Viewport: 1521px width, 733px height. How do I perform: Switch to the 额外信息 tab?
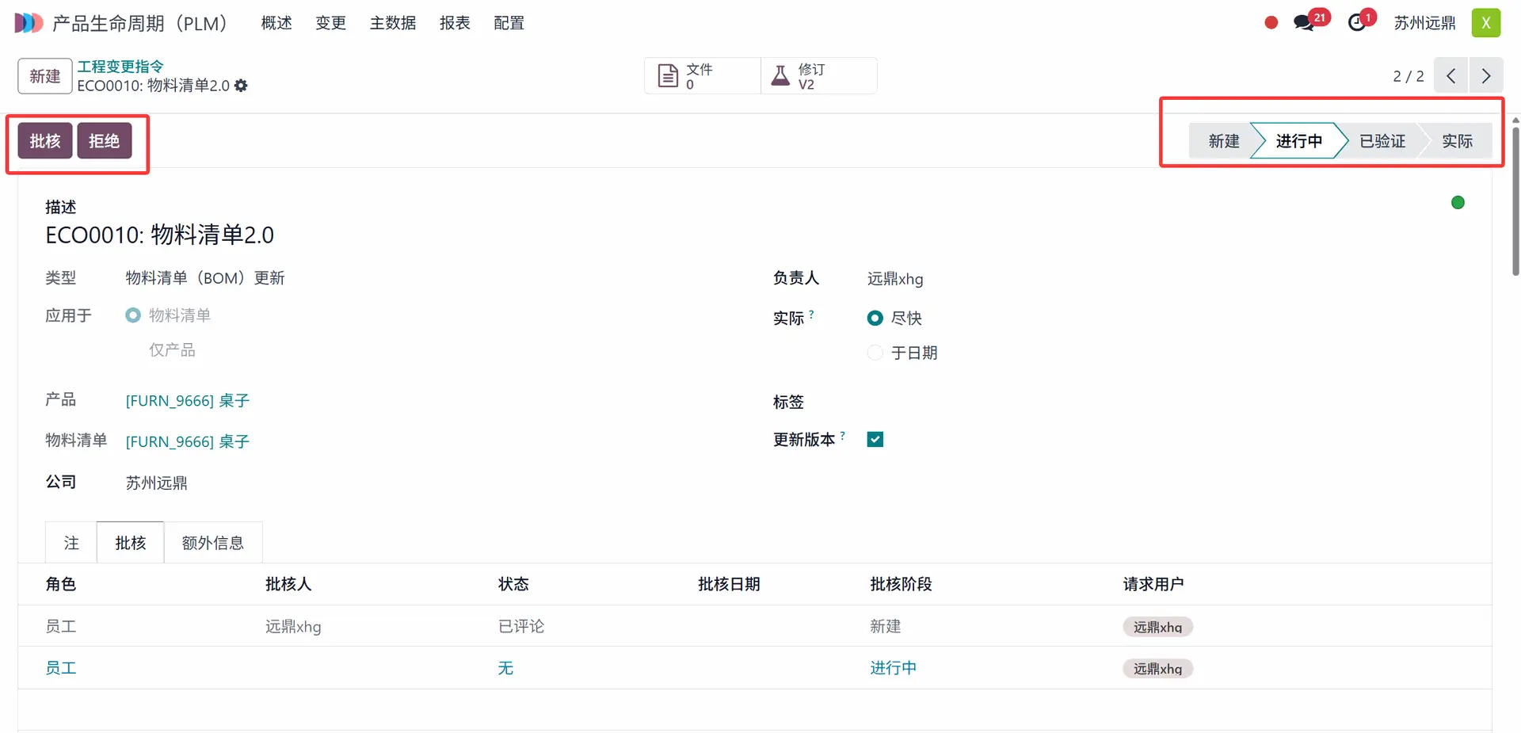[212, 543]
